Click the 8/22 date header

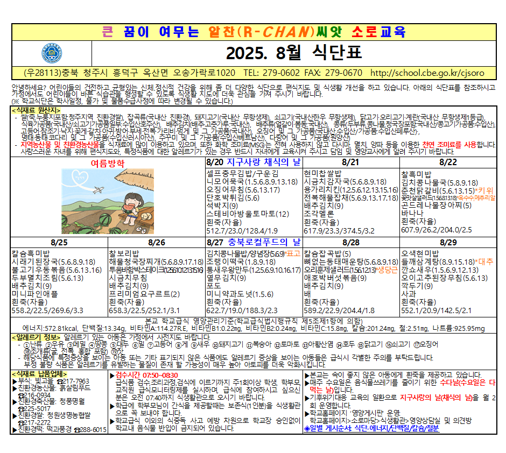[448, 162]
